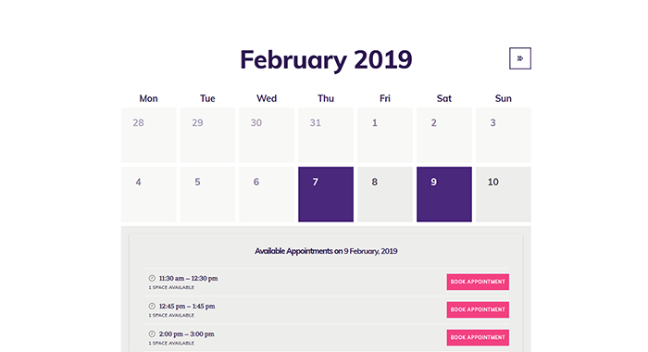Click clock icon beside 2:00 pm slot
Screen dimensions: 648x352
click(152, 333)
